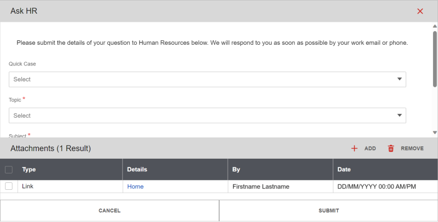The height and width of the screenshot is (222, 438).
Task: Open the Quick Case dropdown
Action: [207, 80]
